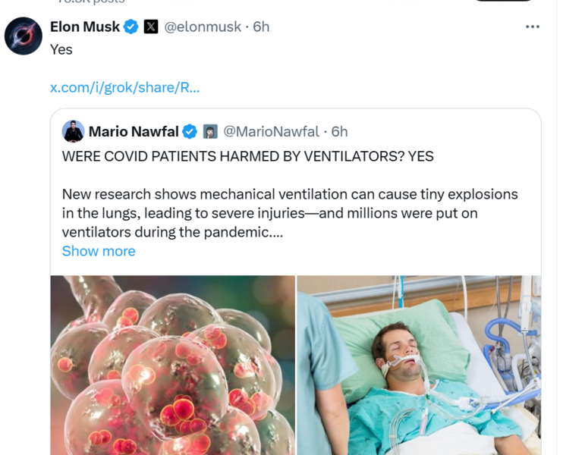Click the @MarioNawfal handle
The height and width of the screenshot is (455, 563).
tap(271, 131)
